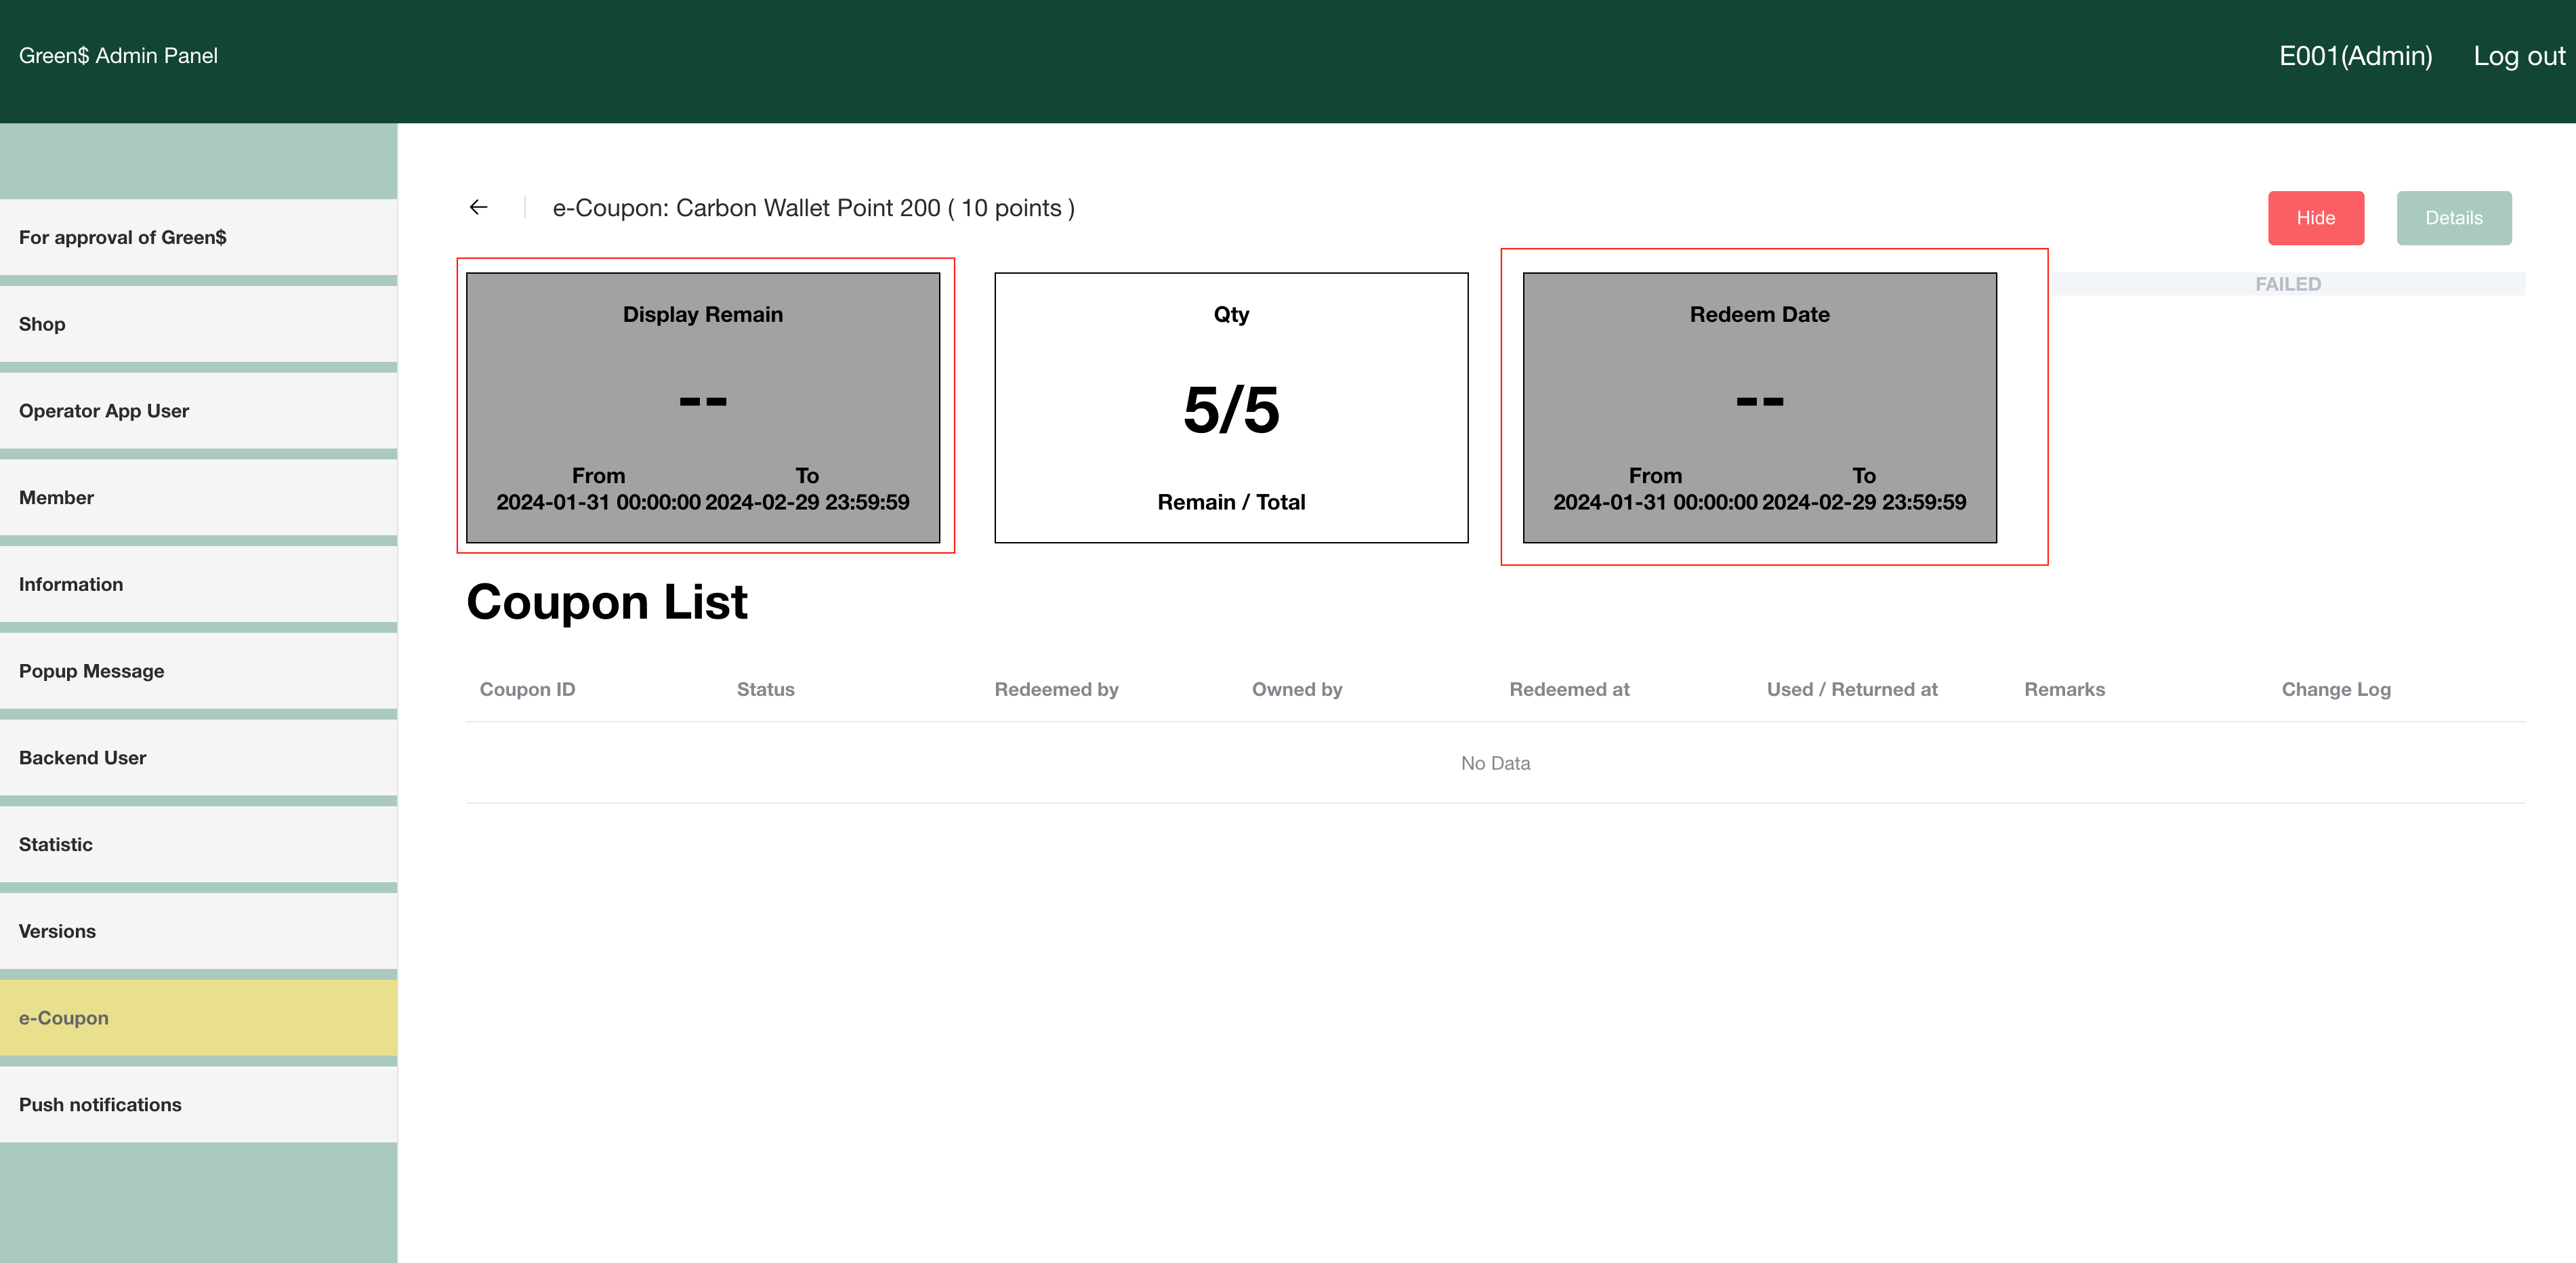Click the Qty 5/5 card
The width and height of the screenshot is (2576, 1263).
(1231, 407)
